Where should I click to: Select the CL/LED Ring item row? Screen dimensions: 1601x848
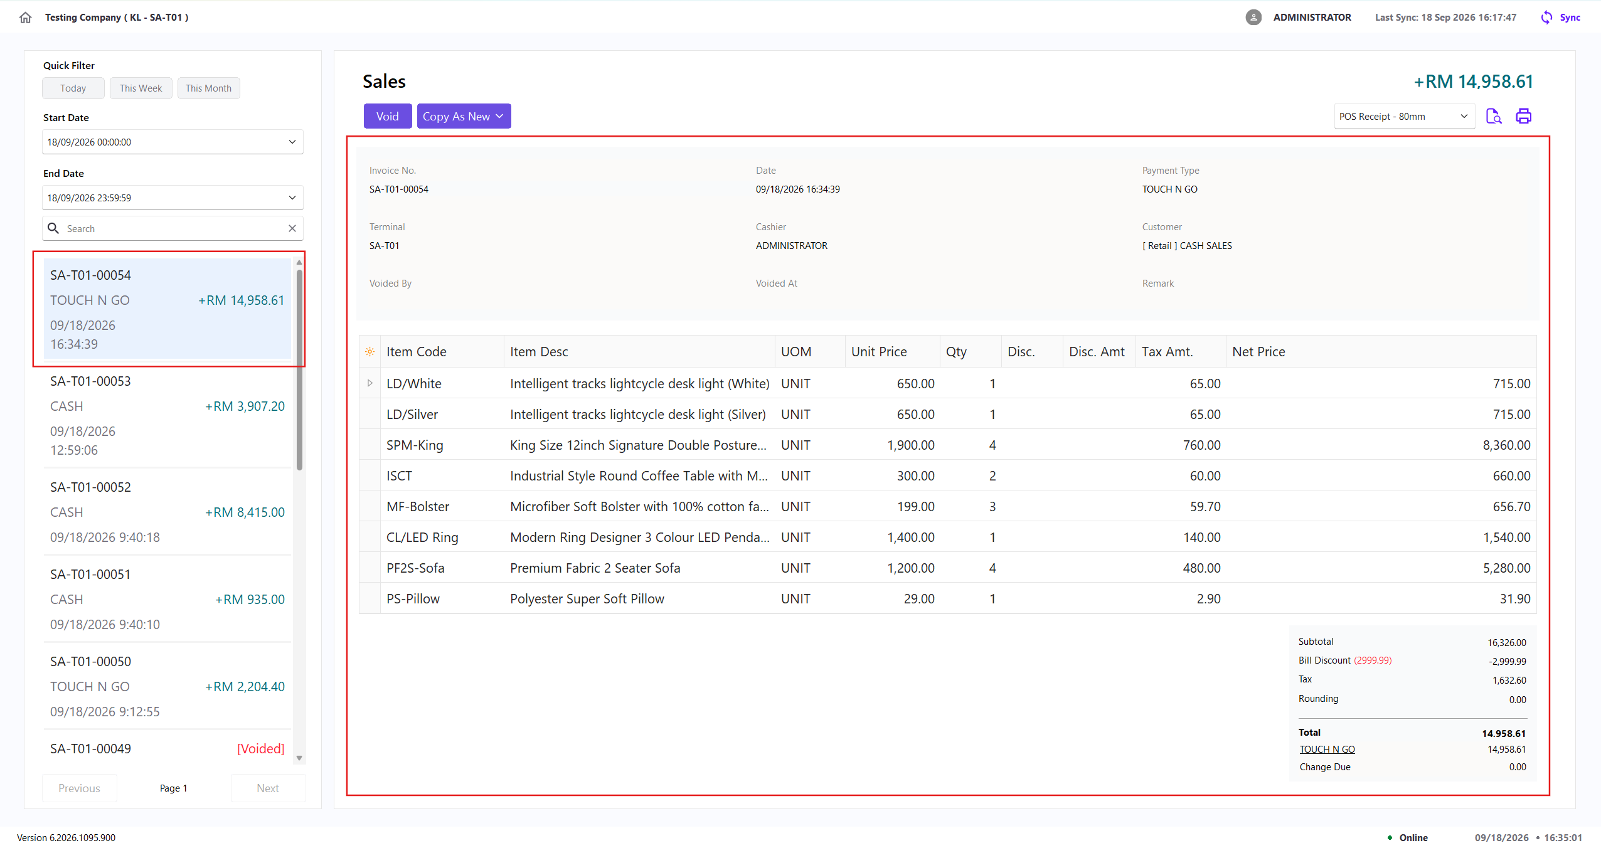(948, 537)
